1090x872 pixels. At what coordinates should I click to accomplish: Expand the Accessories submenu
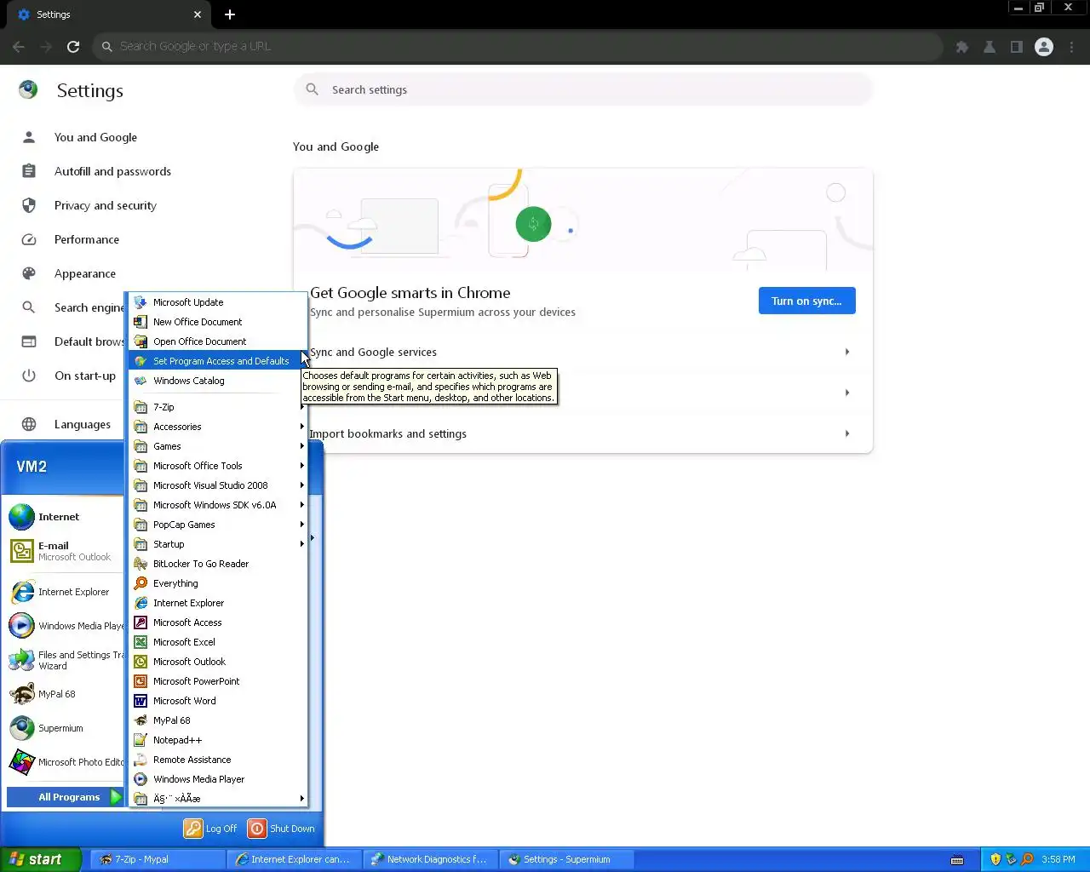click(217, 427)
